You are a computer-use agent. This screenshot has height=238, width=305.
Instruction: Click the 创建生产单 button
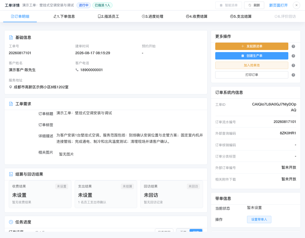point(252,56)
